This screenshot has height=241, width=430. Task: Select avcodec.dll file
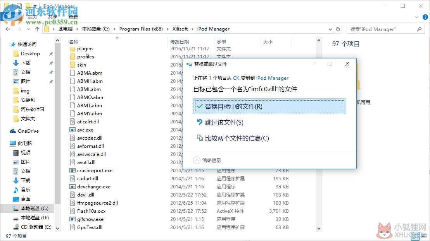[x=90, y=138]
